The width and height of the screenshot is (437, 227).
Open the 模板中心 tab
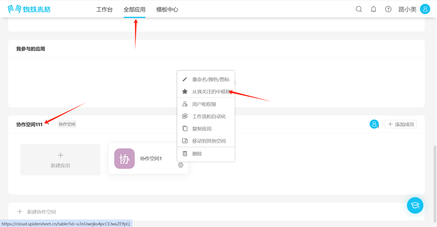[x=167, y=10]
